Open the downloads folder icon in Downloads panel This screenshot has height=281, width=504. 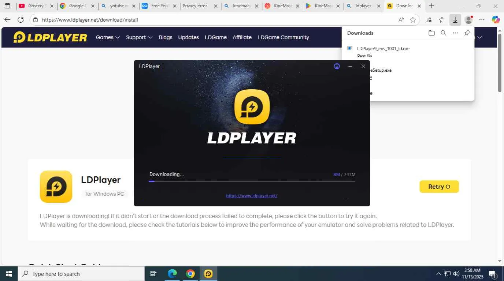[x=431, y=33]
